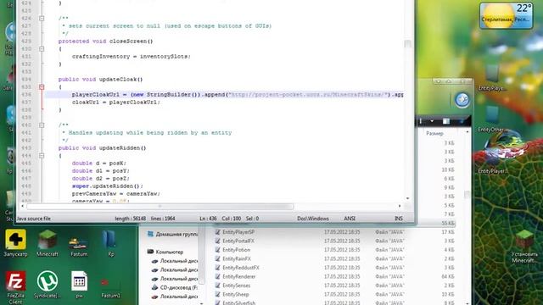
Task: Select the EntityRainFX file in Explorer
Action: pos(237,258)
